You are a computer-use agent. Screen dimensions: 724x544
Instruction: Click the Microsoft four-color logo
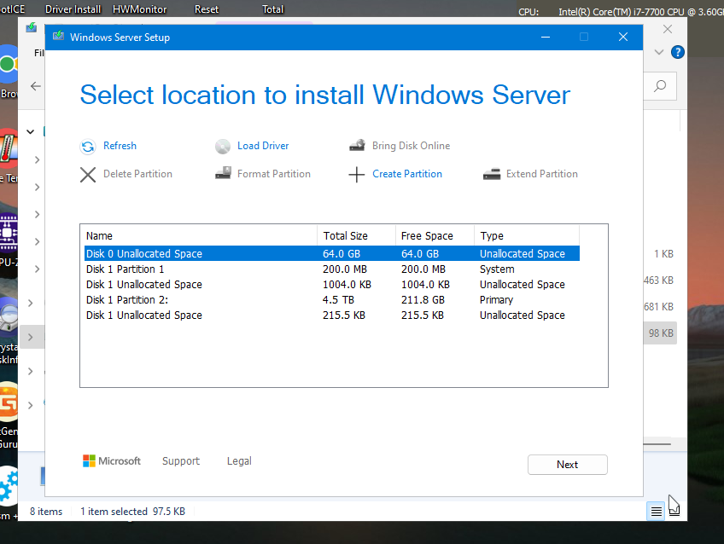click(x=89, y=461)
